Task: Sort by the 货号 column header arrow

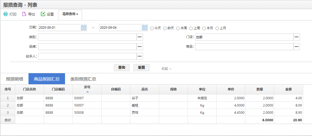Action: (x=87, y=92)
